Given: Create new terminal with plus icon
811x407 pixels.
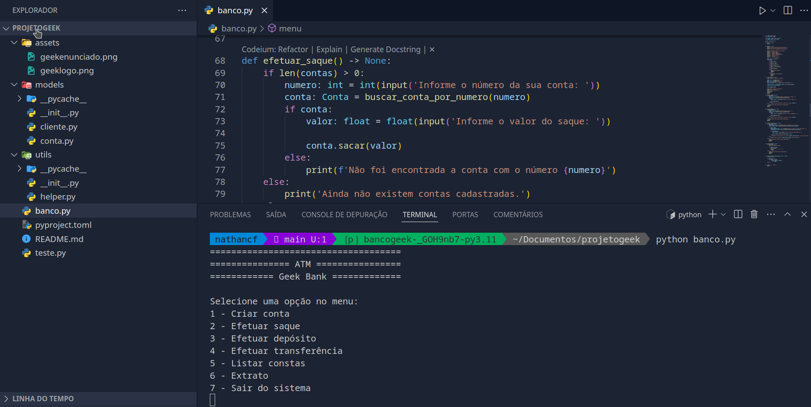Looking at the screenshot, I should pyautogui.click(x=712, y=215).
